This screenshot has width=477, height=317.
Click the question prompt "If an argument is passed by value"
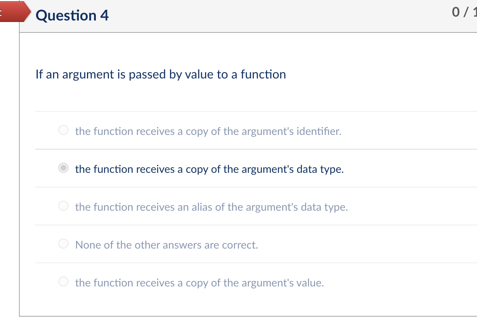160,74
